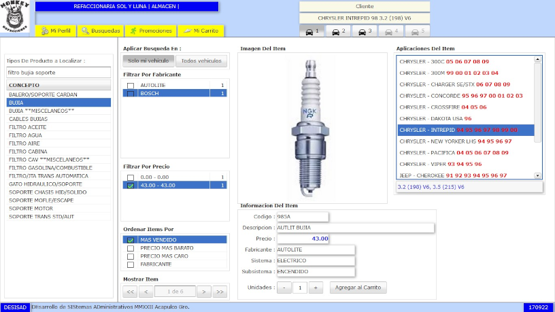Select CHRYSLER - 300C application row

point(465,62)
